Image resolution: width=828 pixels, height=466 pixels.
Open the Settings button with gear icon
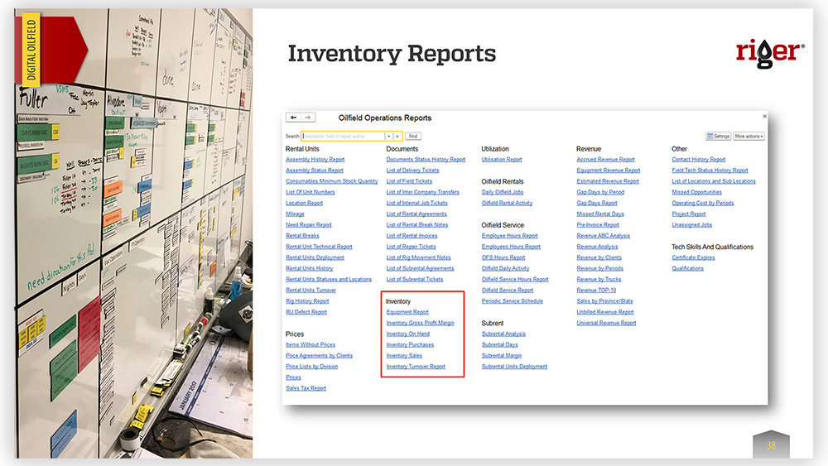point(718,136)
